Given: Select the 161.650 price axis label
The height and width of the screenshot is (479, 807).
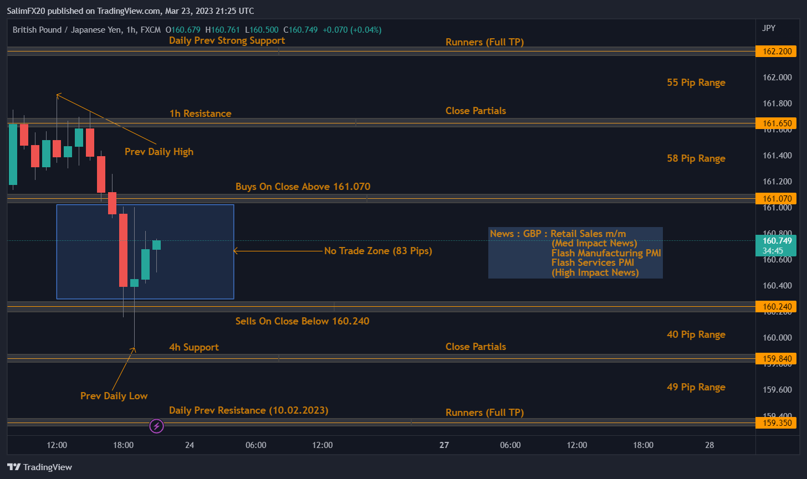Looking at the screenshot, I should [776, 123].
